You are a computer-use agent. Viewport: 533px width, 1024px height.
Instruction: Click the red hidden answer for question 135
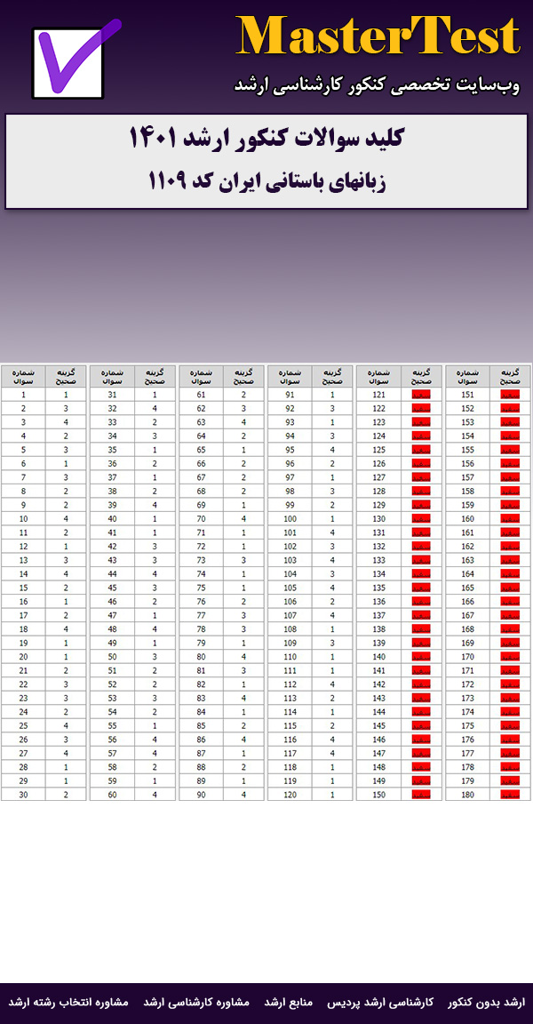click(421, 588)
